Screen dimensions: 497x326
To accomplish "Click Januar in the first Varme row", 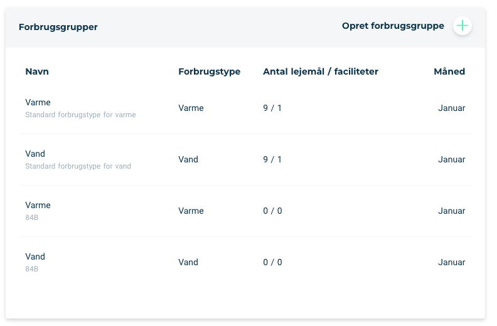I will coord(451,108).
